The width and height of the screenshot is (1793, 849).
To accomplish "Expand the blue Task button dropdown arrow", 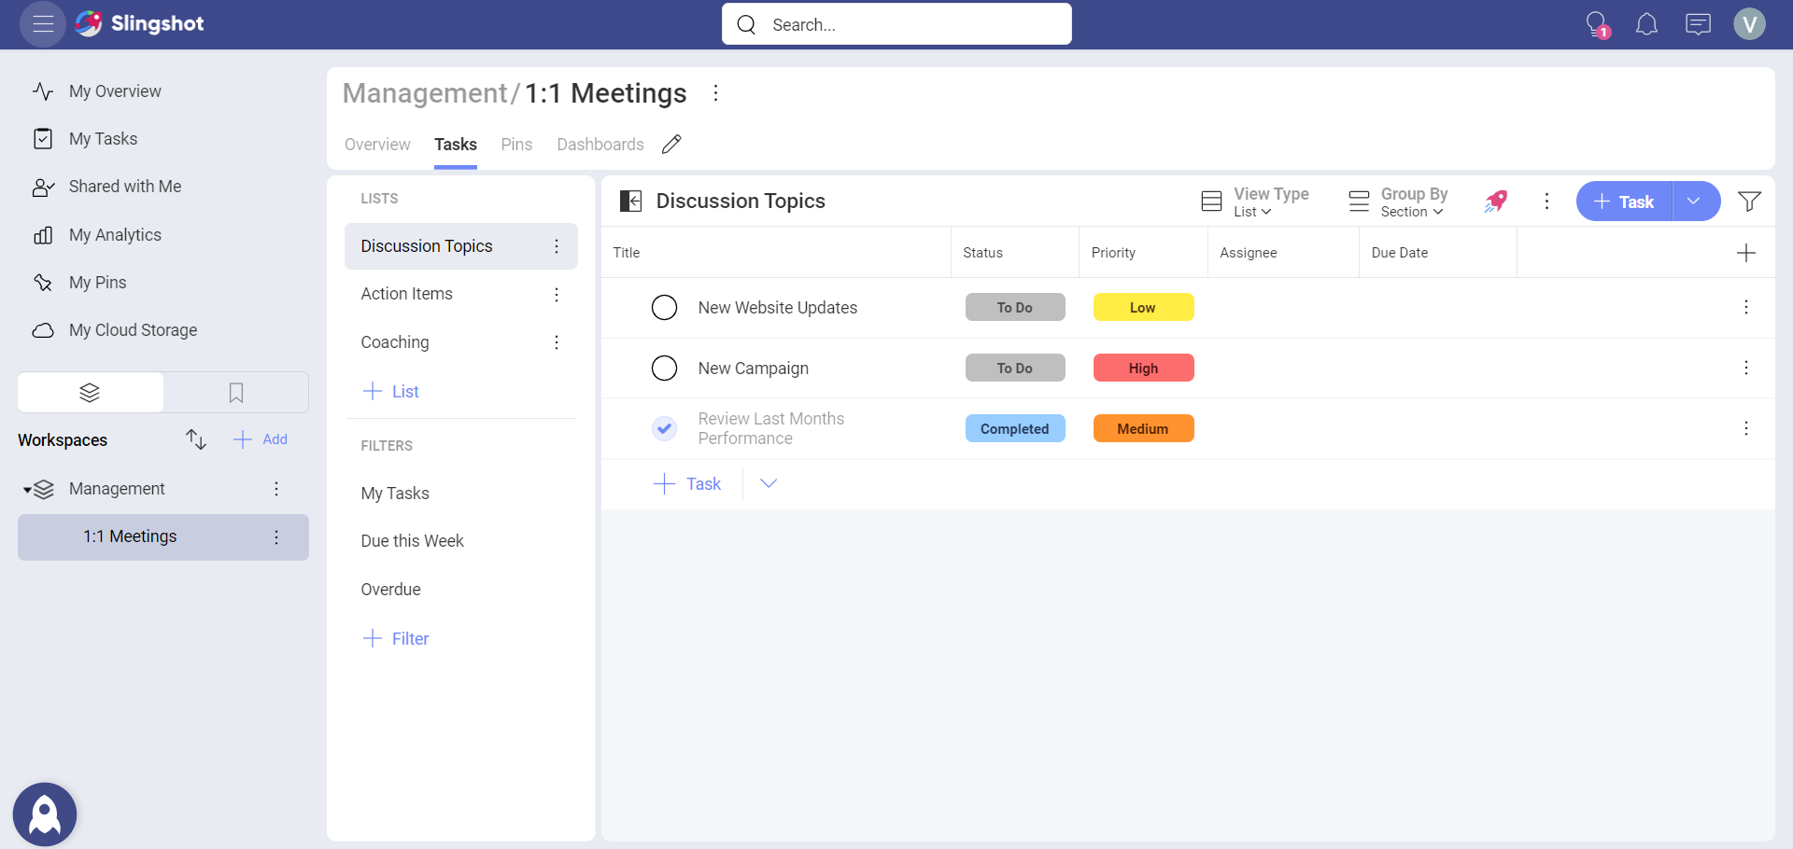I will tap(1695, 201).
